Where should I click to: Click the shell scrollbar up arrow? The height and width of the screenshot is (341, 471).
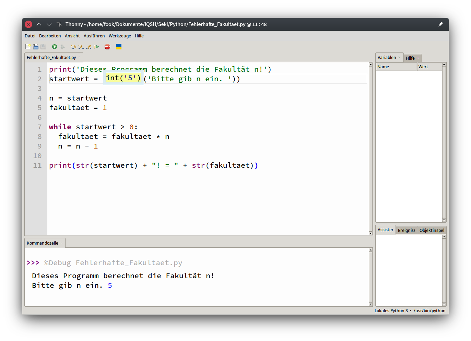point(370,250)
